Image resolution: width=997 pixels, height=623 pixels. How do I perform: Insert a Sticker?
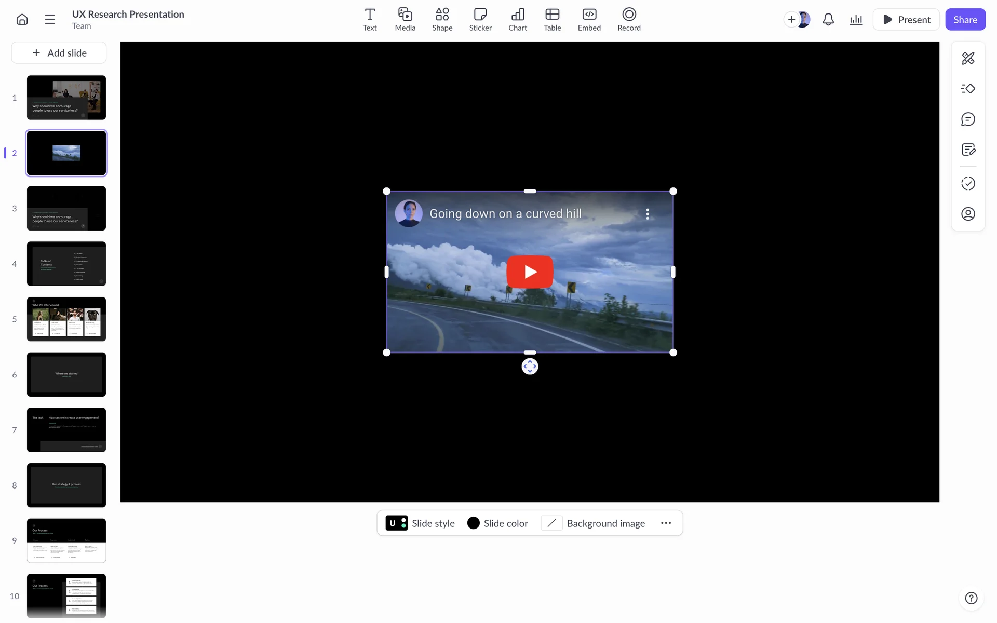click(x=480, y=20)
